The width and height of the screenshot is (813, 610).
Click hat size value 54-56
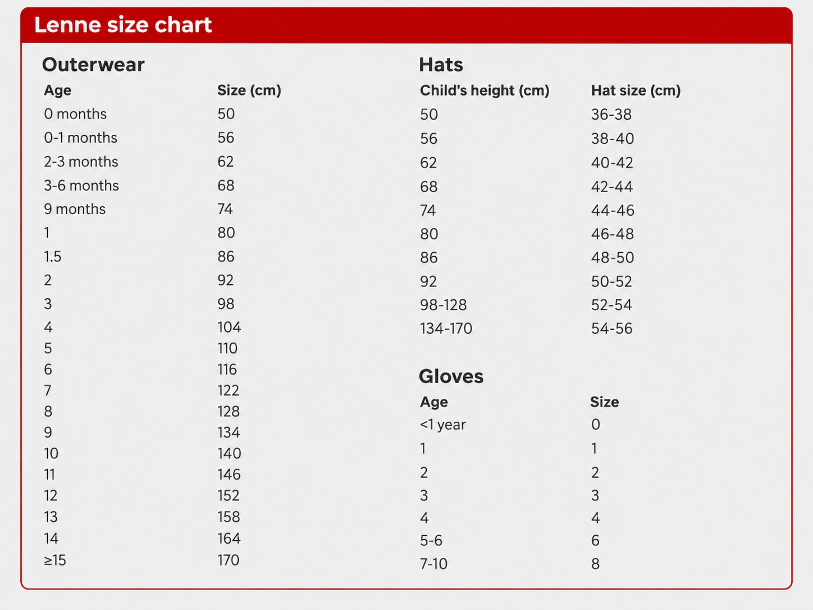[x=612, y=329]
